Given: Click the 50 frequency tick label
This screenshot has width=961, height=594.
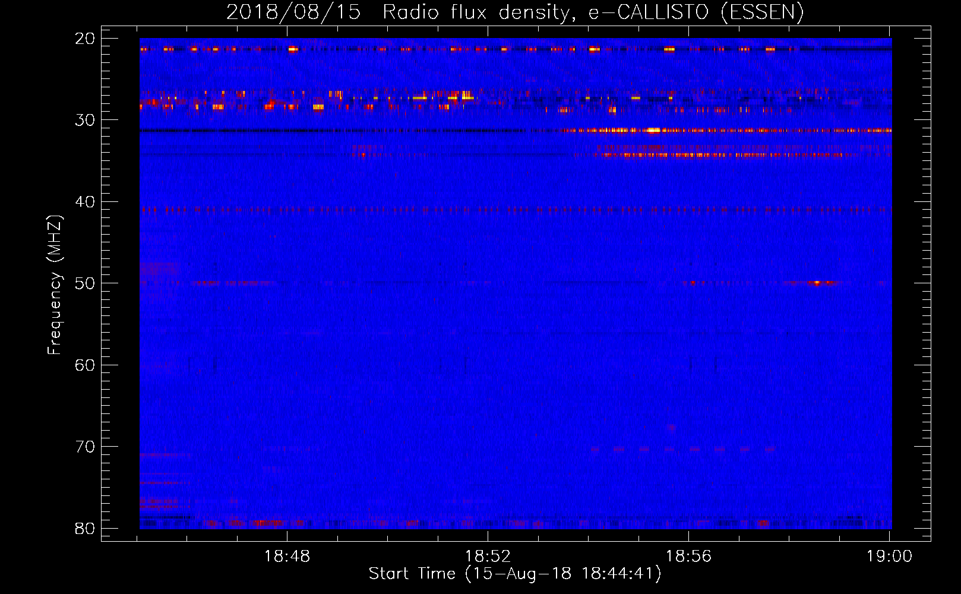Looking at the screenshot, I should 85,283.
